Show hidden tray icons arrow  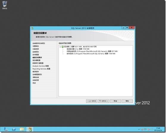139,129
